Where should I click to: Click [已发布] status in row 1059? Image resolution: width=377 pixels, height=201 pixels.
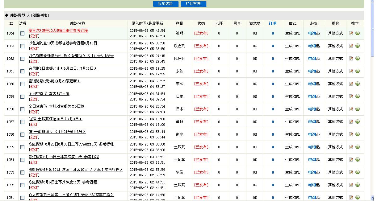201,96
